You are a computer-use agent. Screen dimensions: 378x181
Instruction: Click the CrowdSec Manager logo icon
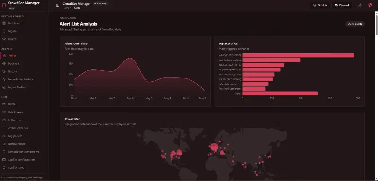pyautogui.click(x=4, y=5)
